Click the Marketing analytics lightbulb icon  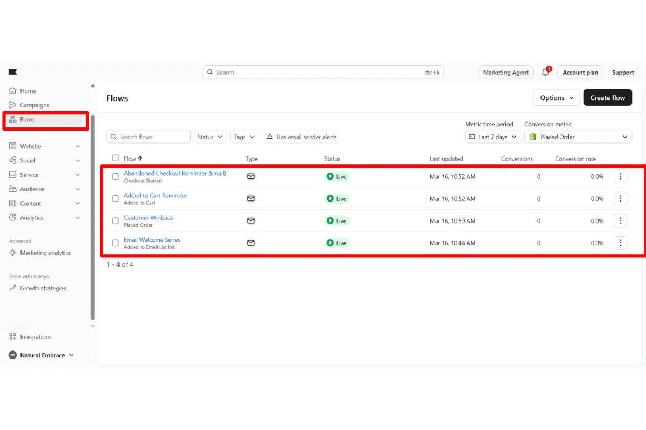point(13,253)
